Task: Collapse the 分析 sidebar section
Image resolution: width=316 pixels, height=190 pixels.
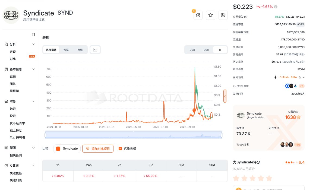Action: pyautogui.click(x=33, y=44)
